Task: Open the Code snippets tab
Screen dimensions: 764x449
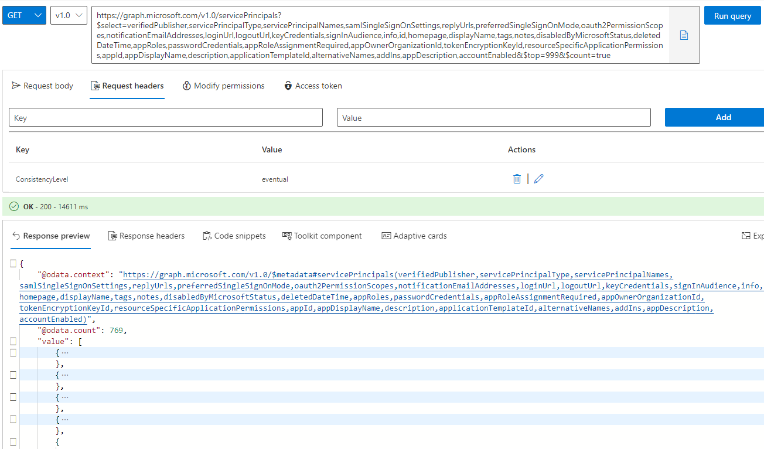Action: [234, 236]
